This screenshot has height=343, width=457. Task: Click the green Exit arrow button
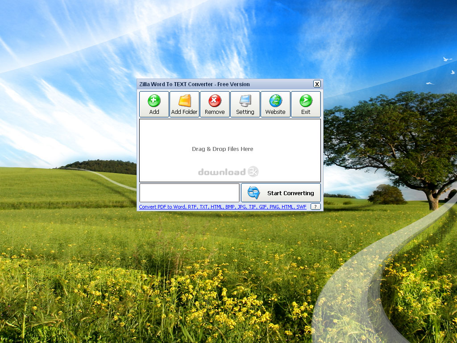click(306, 104)
